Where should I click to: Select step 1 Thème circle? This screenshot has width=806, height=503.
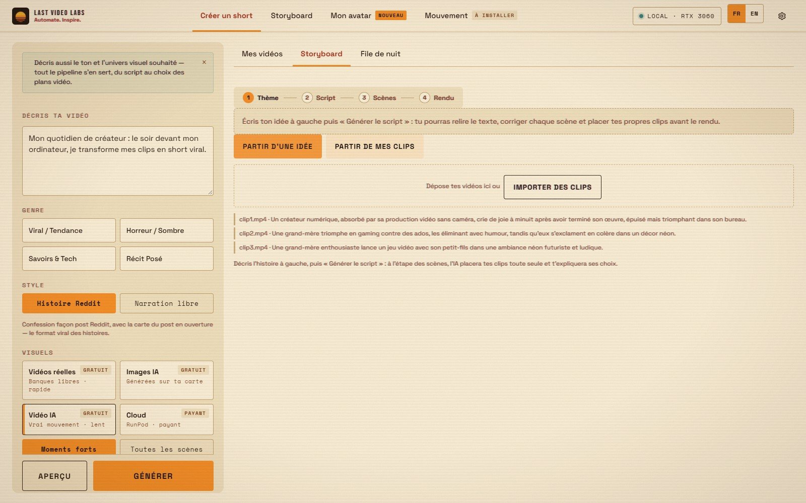[x=248, y=98]
